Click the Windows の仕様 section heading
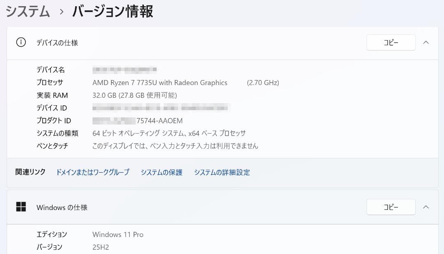Viewport: 444px width, 254px height. [62, 208]
